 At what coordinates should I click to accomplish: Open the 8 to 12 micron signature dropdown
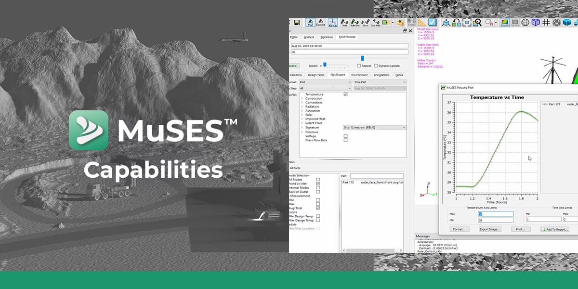375,128
